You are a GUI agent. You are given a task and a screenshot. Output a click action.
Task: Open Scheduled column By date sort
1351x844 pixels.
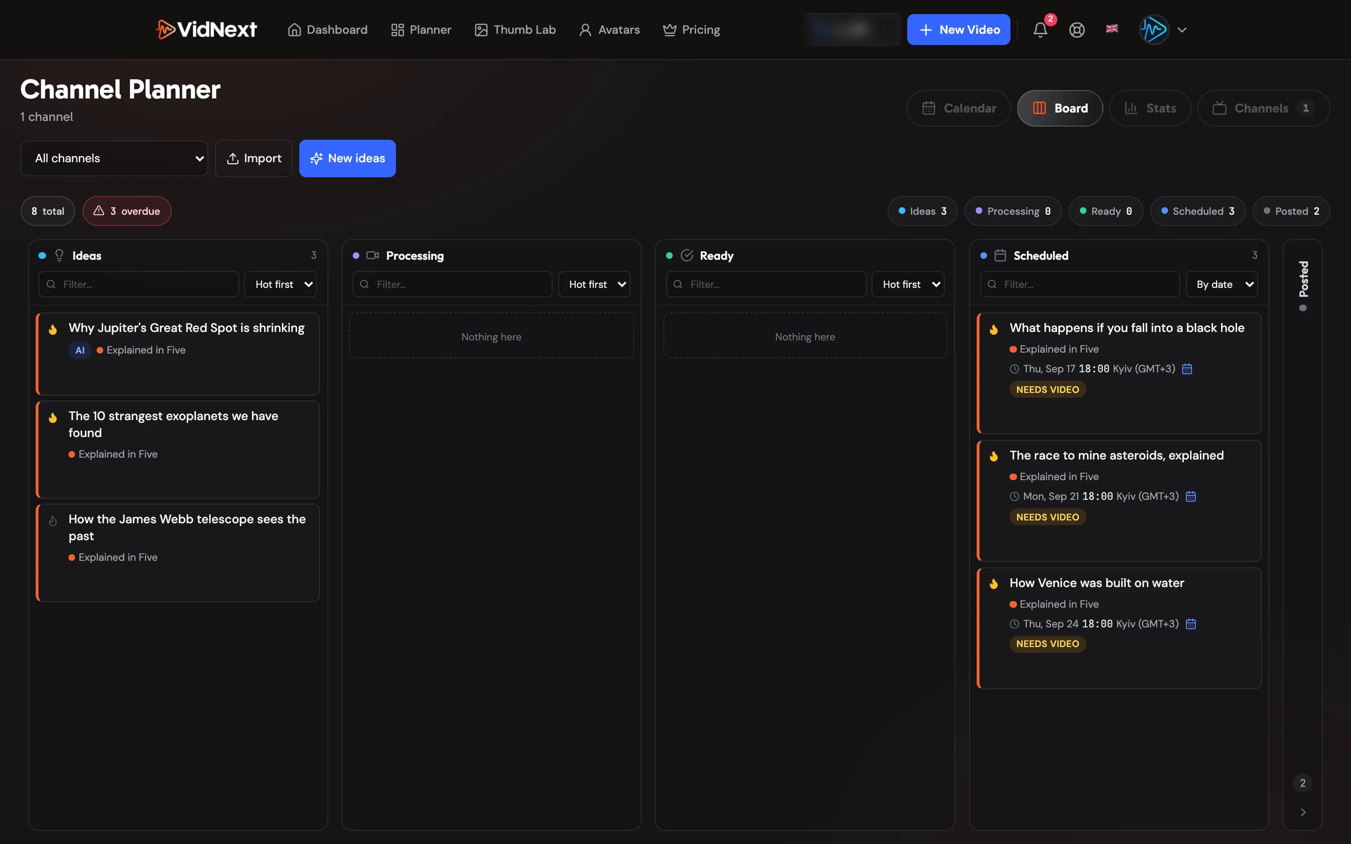[x=1222, y=284]
